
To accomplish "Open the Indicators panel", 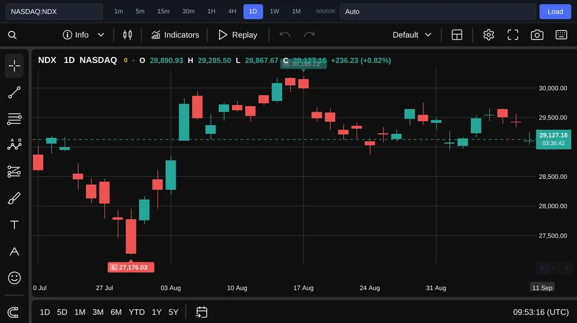I will tap(175, 35).
